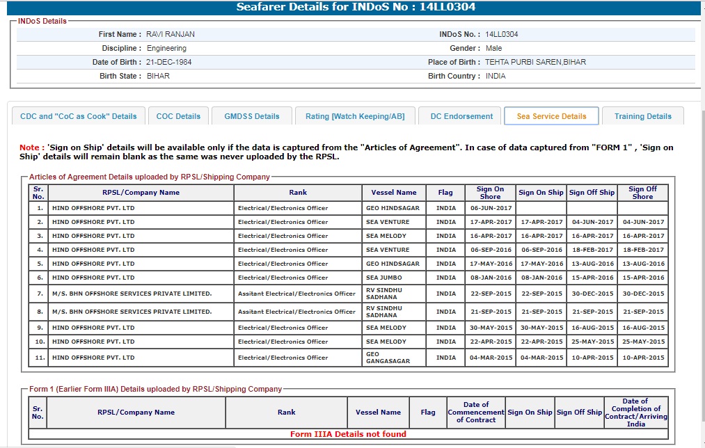Image resolution: width=705 pixels, height=448 pixels.
Task: Click the Place of Birth value TEHTA PURBI SAREN
Action: 535,62
